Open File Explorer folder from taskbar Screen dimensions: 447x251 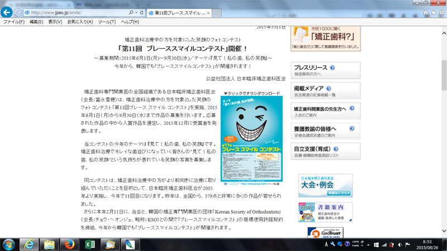pyautogui.click(x=49, y=244)
